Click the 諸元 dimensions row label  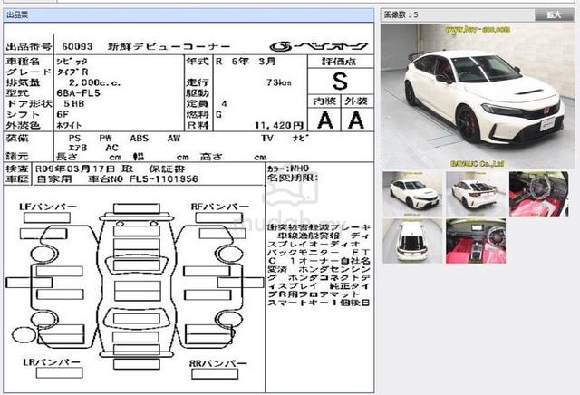click(17, 156)
